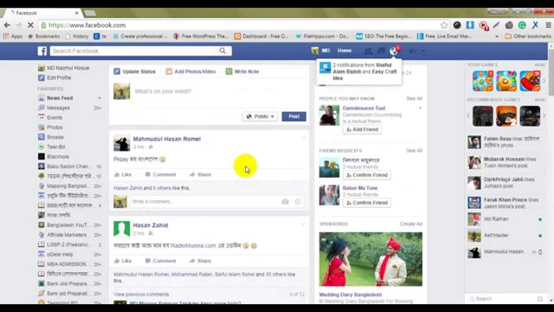This screenshot has height=312, width=554.
Task: Go to Home in top bar
Action: [x=345, y=51]
